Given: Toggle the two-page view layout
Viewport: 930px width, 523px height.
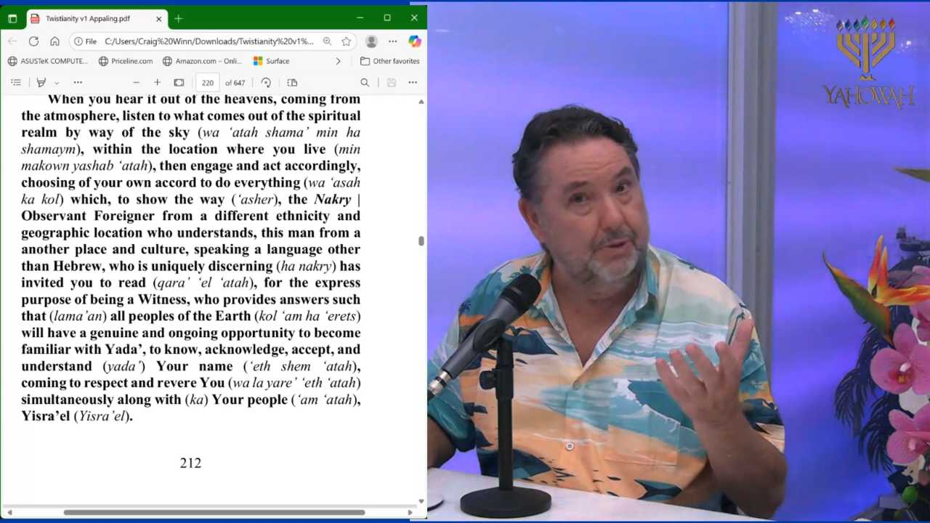Looking at the screenshot, I should click(x=292, y=83).
